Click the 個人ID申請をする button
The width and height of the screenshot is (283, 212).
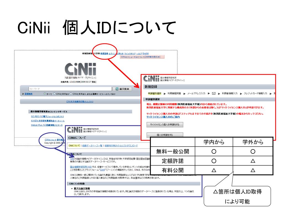[x=165, y=135]
